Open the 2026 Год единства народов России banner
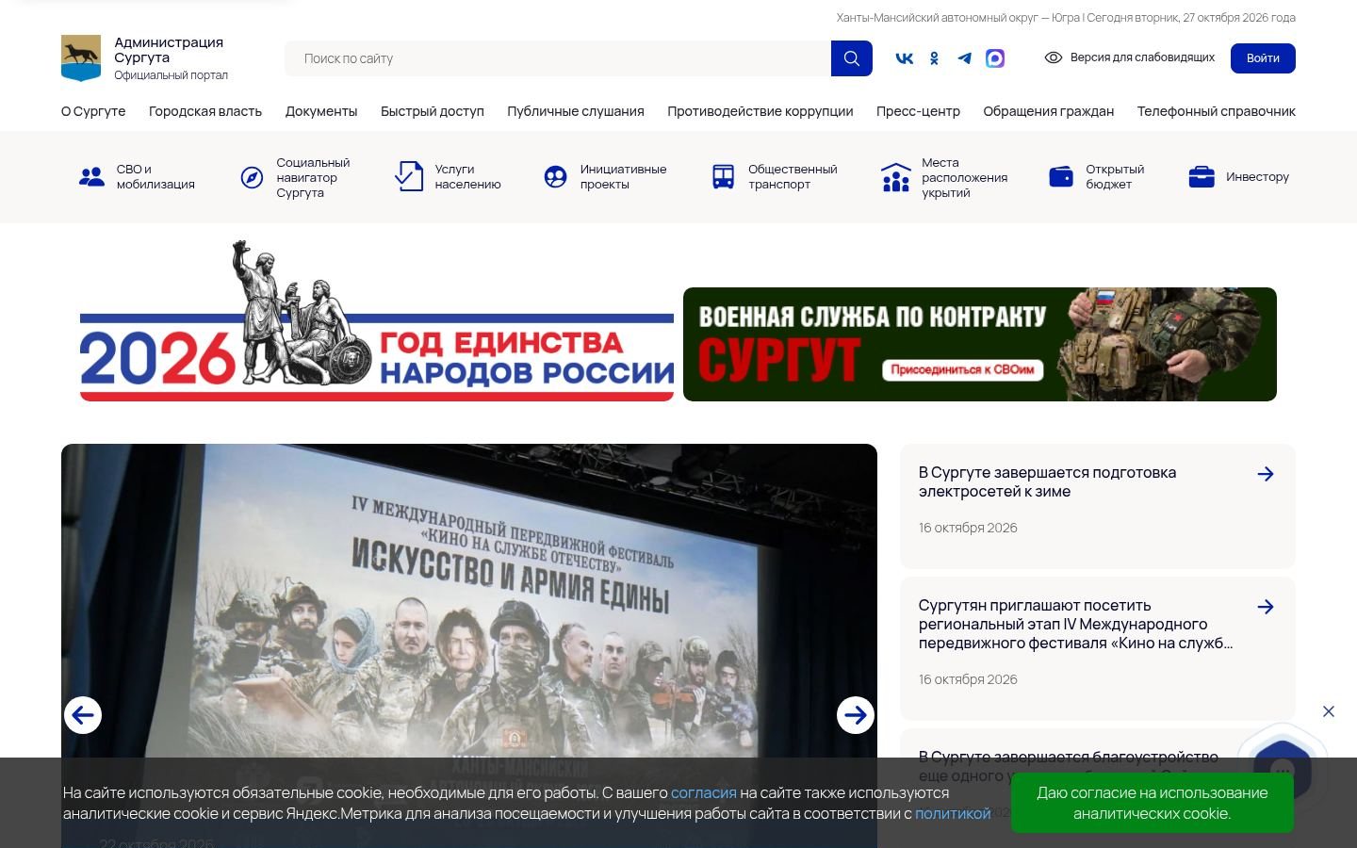Viewport: 1357px width, 848px height. click(377, 322)
